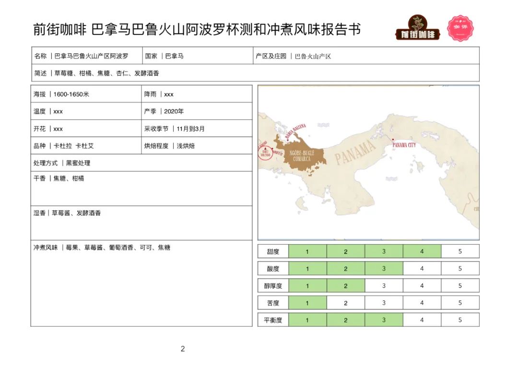Click the 国家 cell reading 巴拿马
This screenshot has width=518, height=366.
[x=198, y=56]
